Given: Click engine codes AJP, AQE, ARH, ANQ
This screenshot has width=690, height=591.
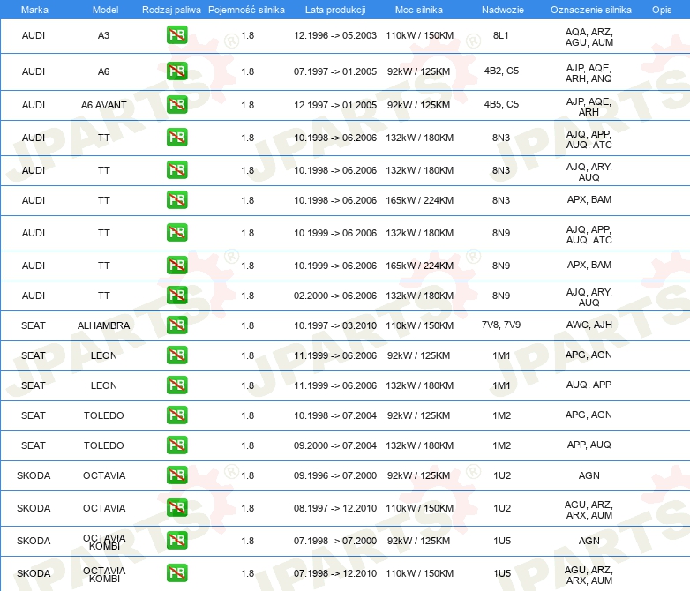Looking at the screenshot, I should pos(589,73).
